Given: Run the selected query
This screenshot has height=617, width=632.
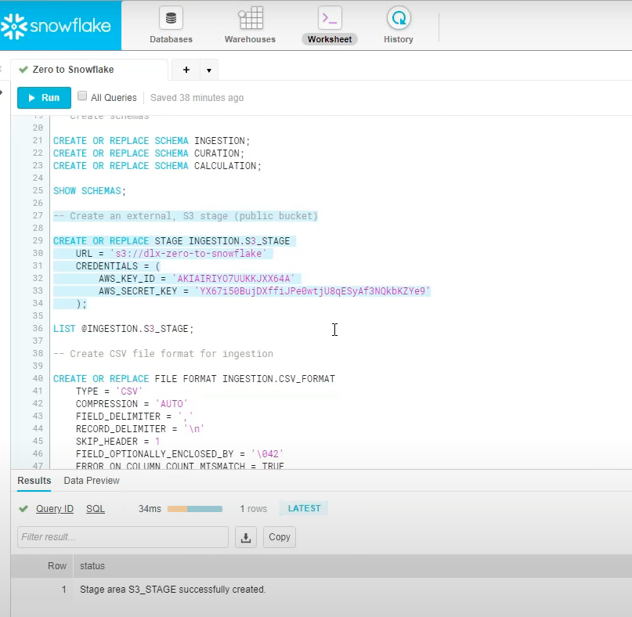Looking at the screenshot, I should click(x=44, y=98).
